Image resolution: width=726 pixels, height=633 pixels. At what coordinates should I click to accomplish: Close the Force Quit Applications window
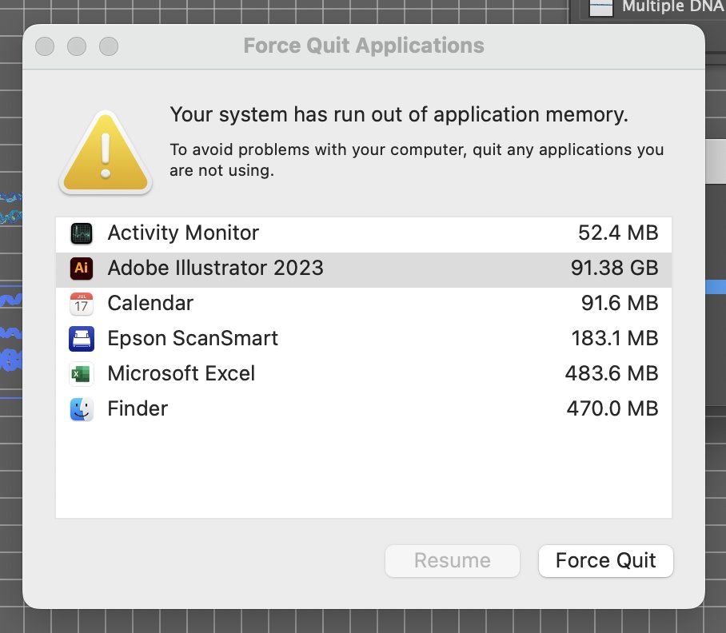(45, 46)
